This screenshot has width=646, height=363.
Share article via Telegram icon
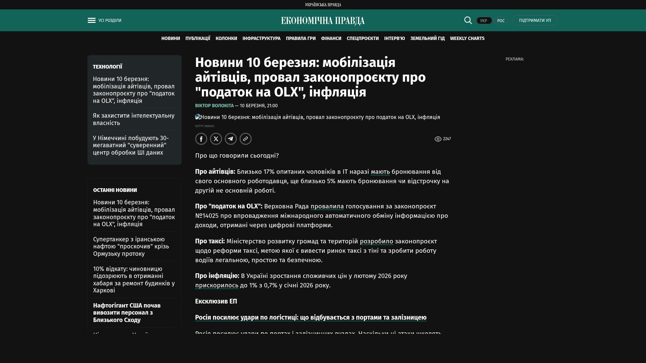(x=231, y=139)
